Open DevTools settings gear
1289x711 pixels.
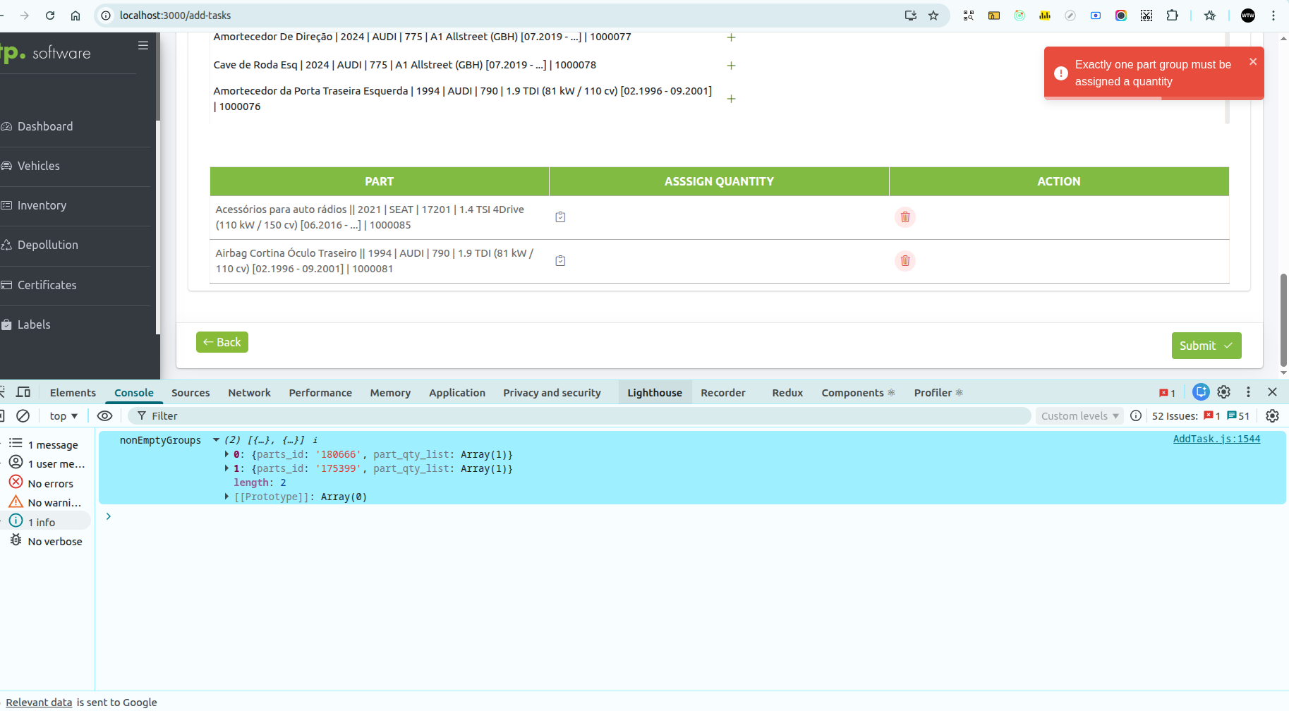point(1223,392)
